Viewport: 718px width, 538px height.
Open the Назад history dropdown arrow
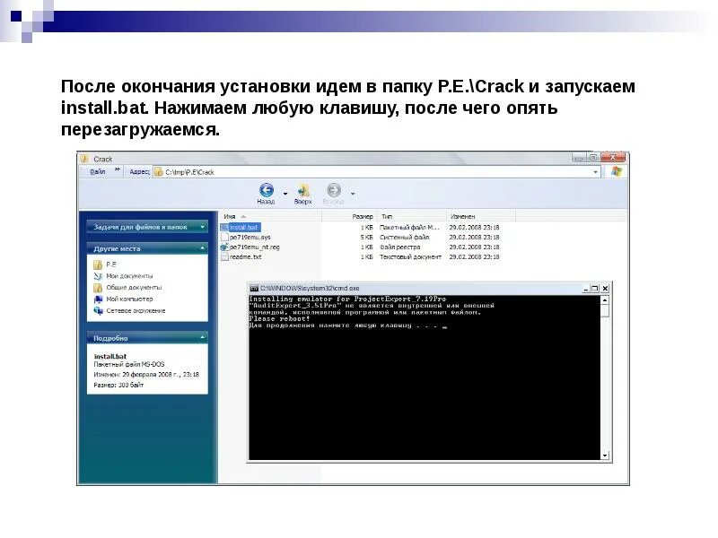(x=285, y=194)
